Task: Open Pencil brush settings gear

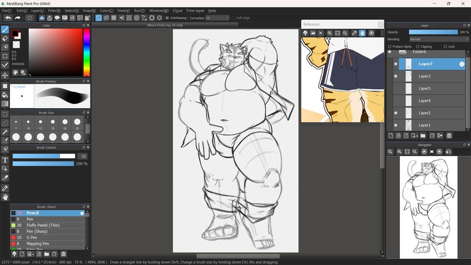Action: coord(81,213)
